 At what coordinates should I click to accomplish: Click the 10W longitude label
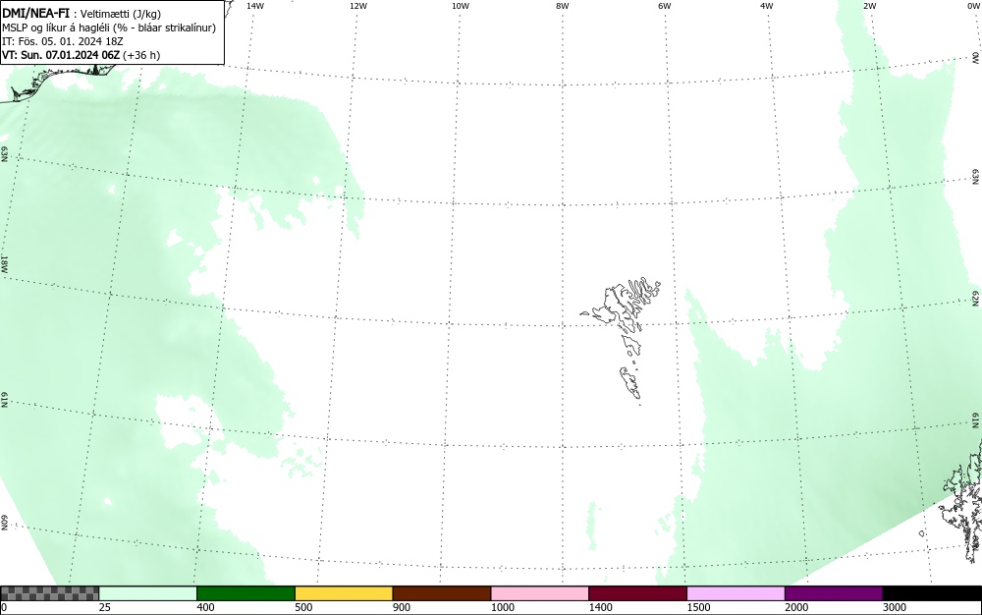pyautogui.click(x=461, y=6)
